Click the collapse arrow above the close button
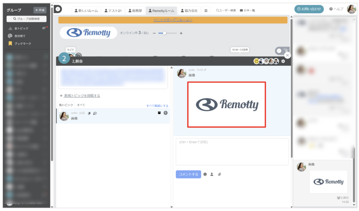This screenshot has height=211, width=359. pyautogui.click(x=279, y=51)
